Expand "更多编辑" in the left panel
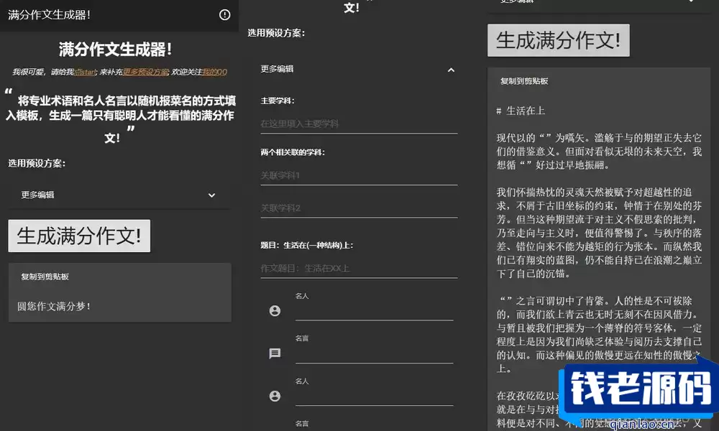The image size is (719, 431). 119,195
